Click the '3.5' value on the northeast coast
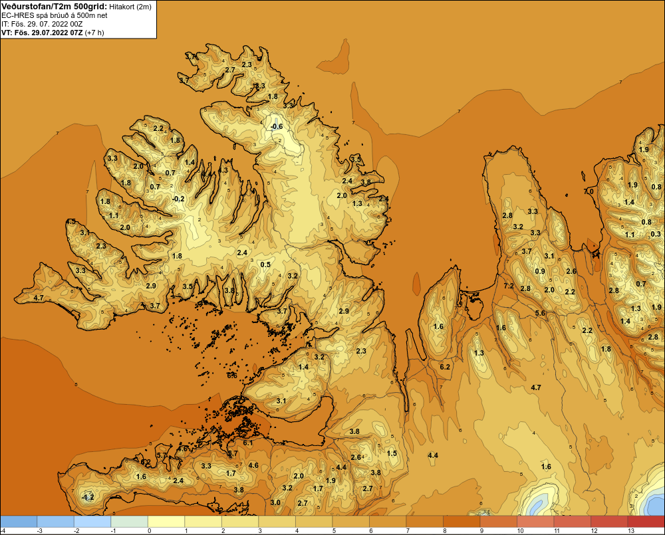Image resolution: width=665 pixels, height=535 pixels. point(356,160)
